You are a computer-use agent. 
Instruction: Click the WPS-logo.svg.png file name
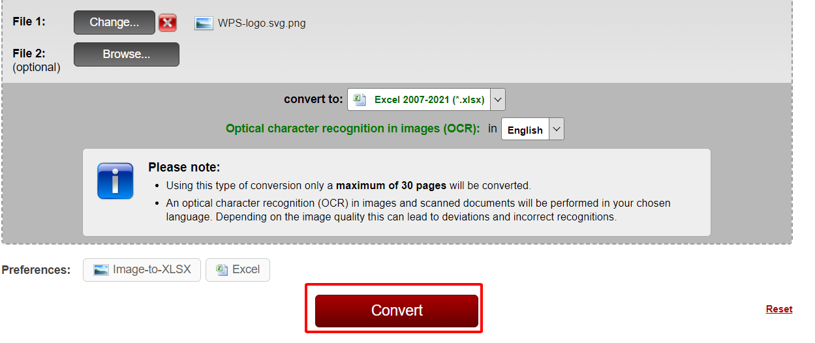coord(262,23)
